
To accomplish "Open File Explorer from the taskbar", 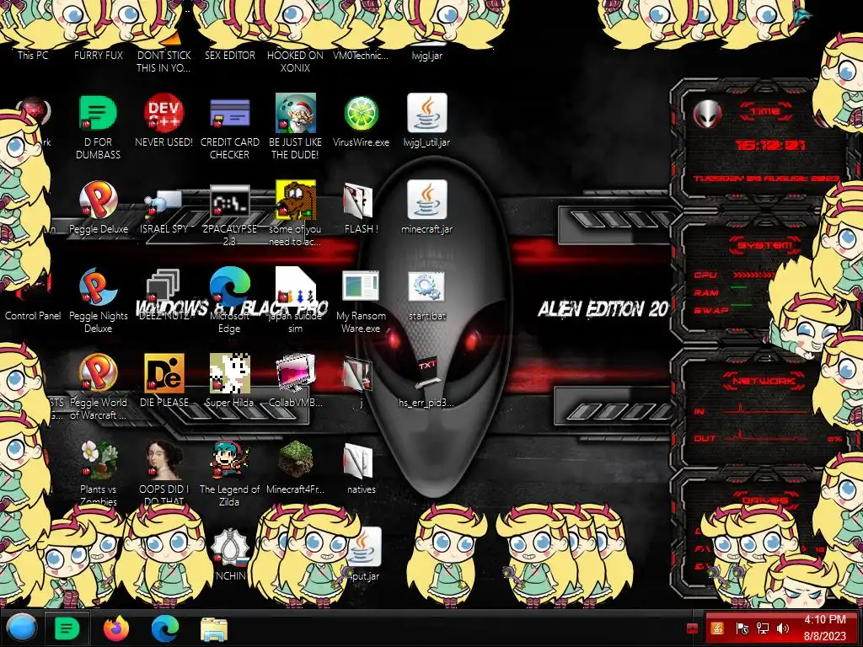I will pos(214,628).
